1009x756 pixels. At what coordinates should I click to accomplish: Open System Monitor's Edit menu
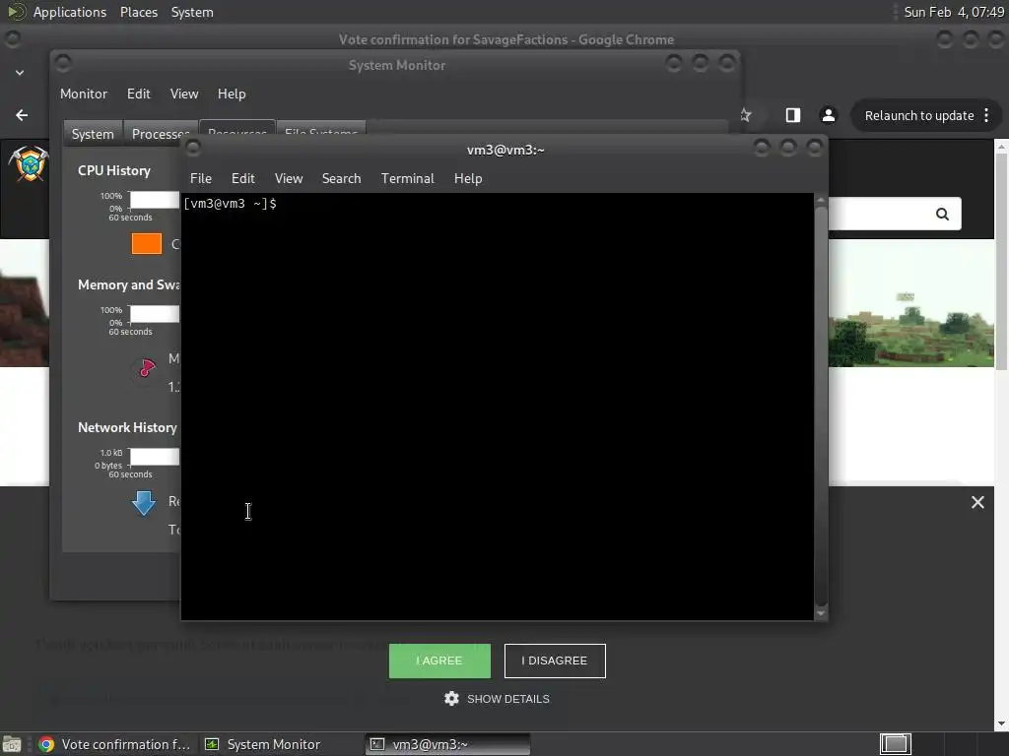point(138,94)
